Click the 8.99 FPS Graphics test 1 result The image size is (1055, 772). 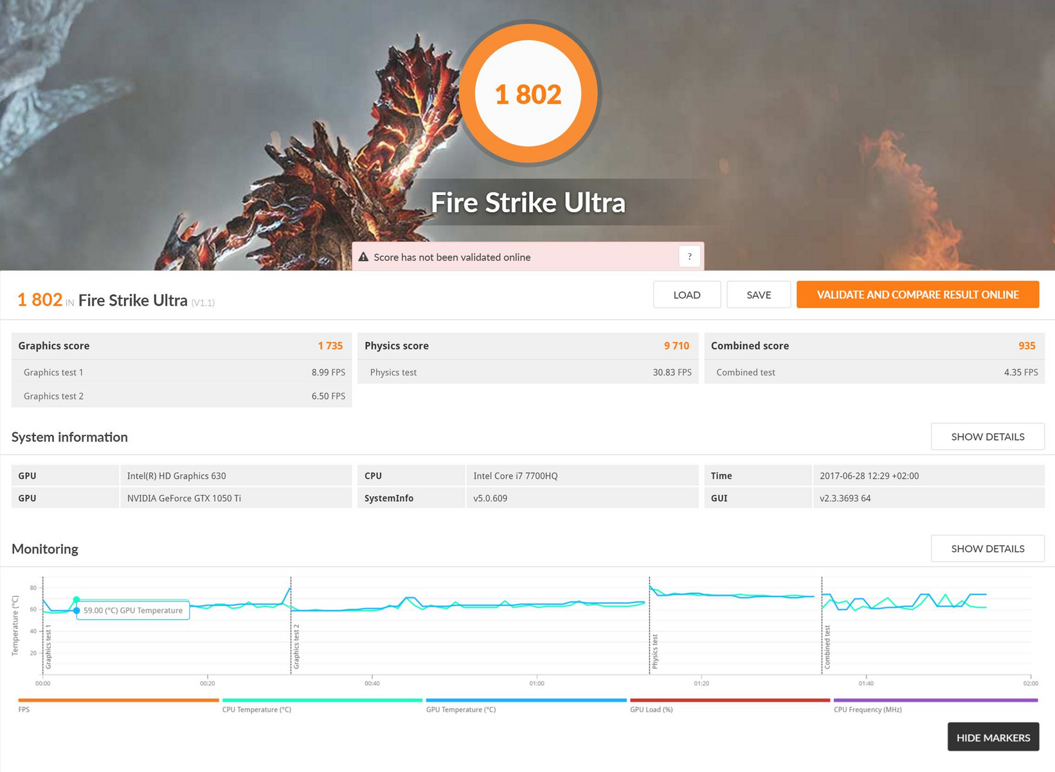click(x=329, y=372)
